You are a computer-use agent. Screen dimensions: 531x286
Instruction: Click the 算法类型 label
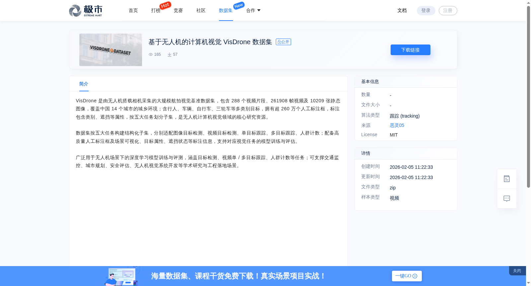[370, 115]
